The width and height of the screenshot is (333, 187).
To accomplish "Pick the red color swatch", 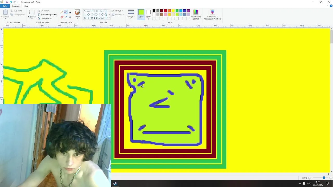I will (165, 11).
